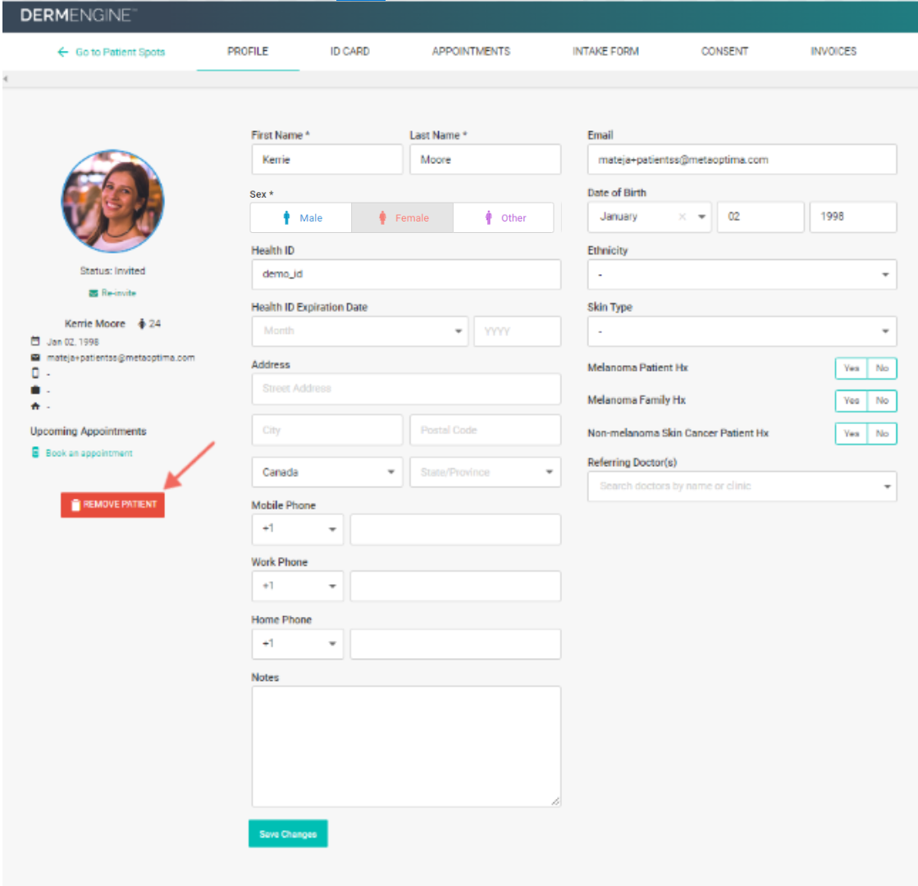Switch to the ID CARD tab
This screenshot has height=886, width=918.
349,52
